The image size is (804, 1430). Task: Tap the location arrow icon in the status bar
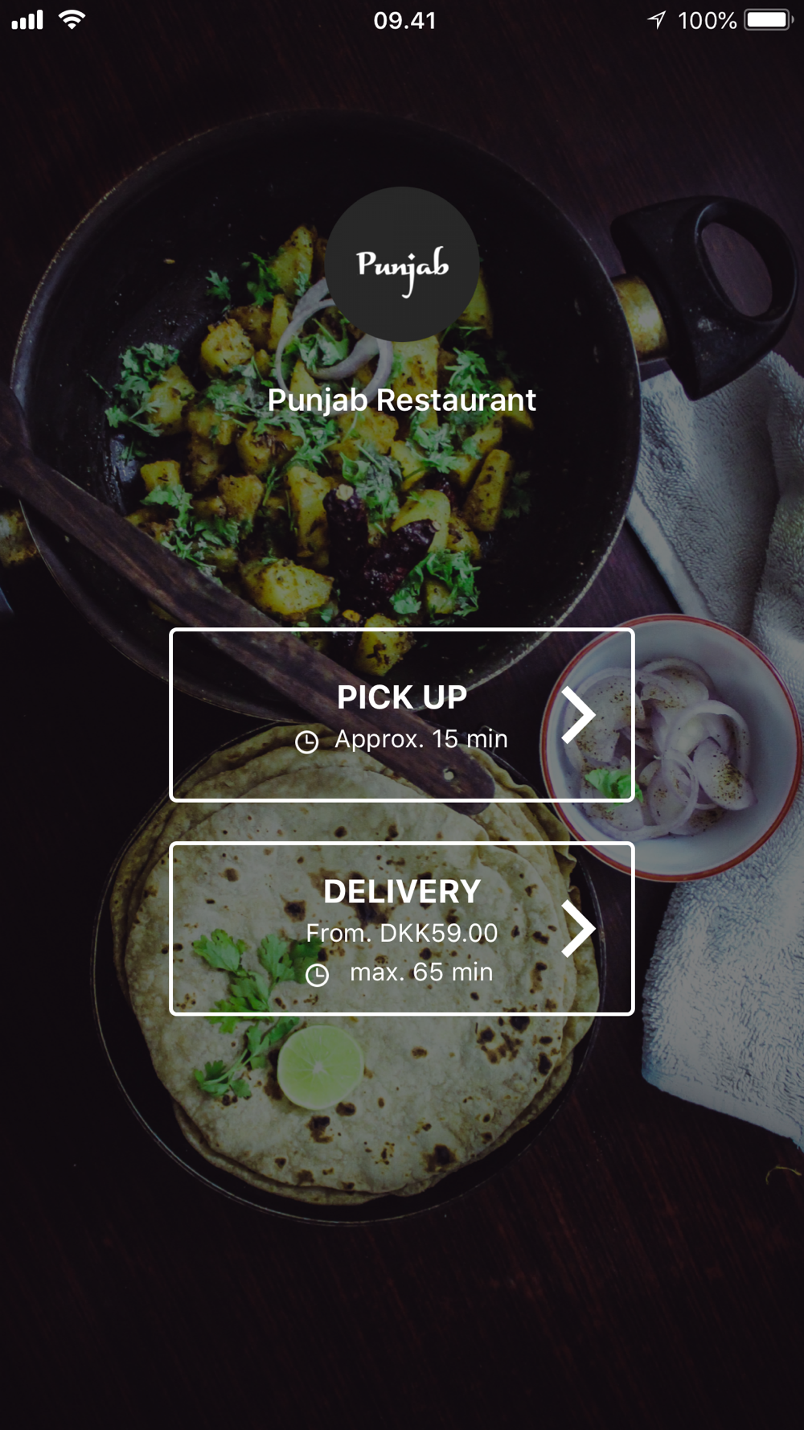click(x=657, y=20)
